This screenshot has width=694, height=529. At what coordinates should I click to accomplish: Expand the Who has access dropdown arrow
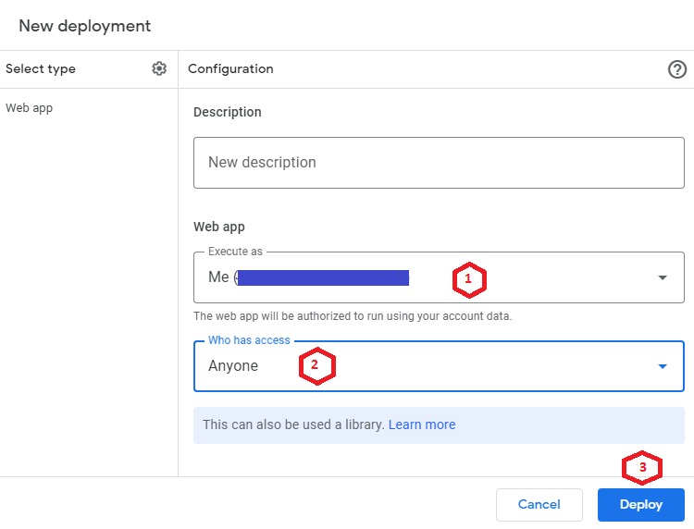pyautogui.click(x=663, y=366)
